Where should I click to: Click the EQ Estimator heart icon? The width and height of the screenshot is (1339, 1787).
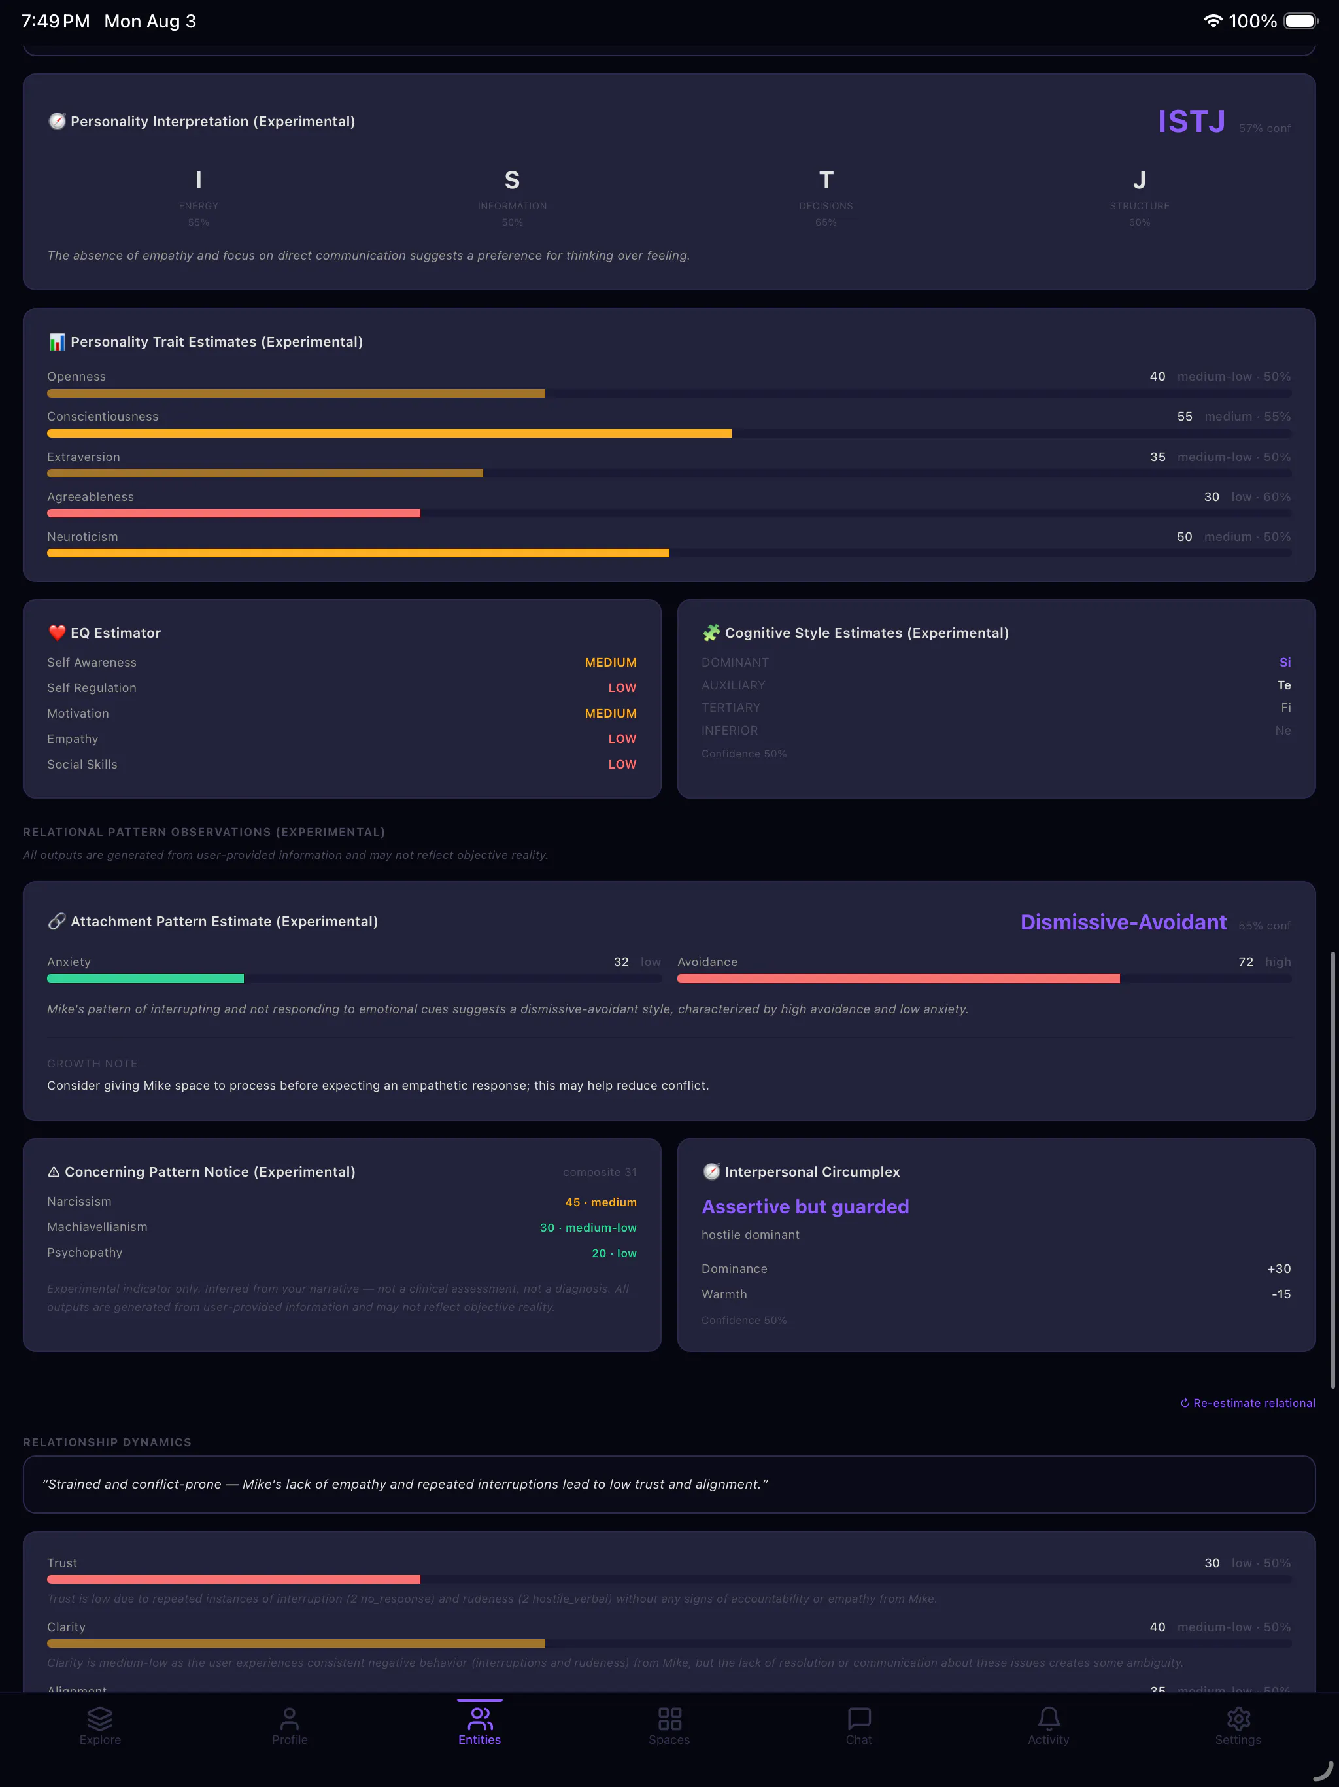(56, 633)
